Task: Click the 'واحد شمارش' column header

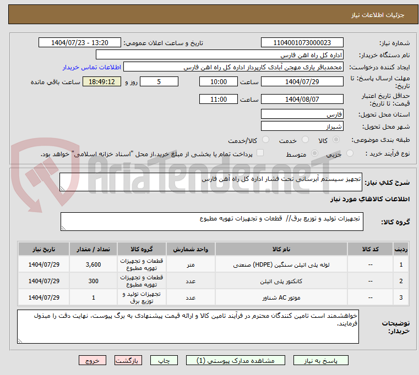Action: pyautogui.click(x=191, y=249)
